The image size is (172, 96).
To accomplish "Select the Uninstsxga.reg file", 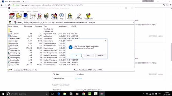I will click(15, 53).
